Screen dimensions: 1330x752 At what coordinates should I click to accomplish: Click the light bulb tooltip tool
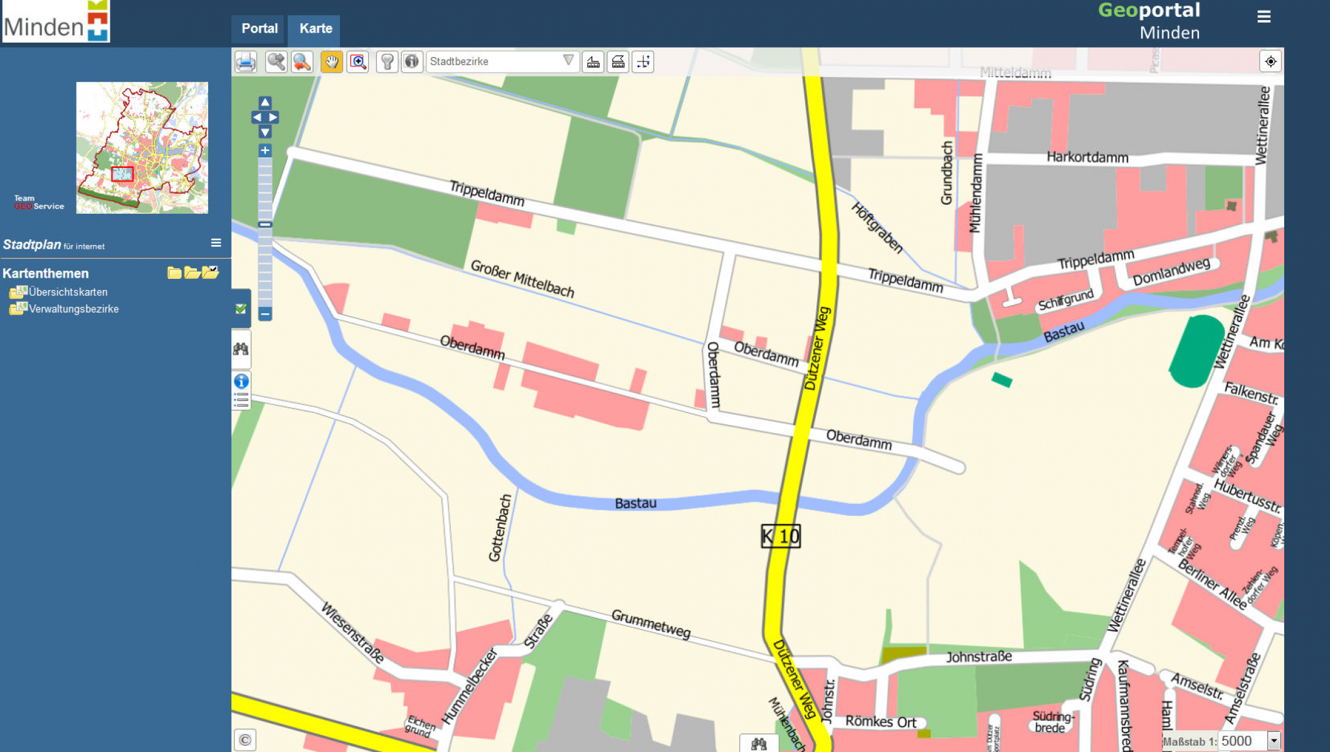pyautogui.click(x=387, y=61)
